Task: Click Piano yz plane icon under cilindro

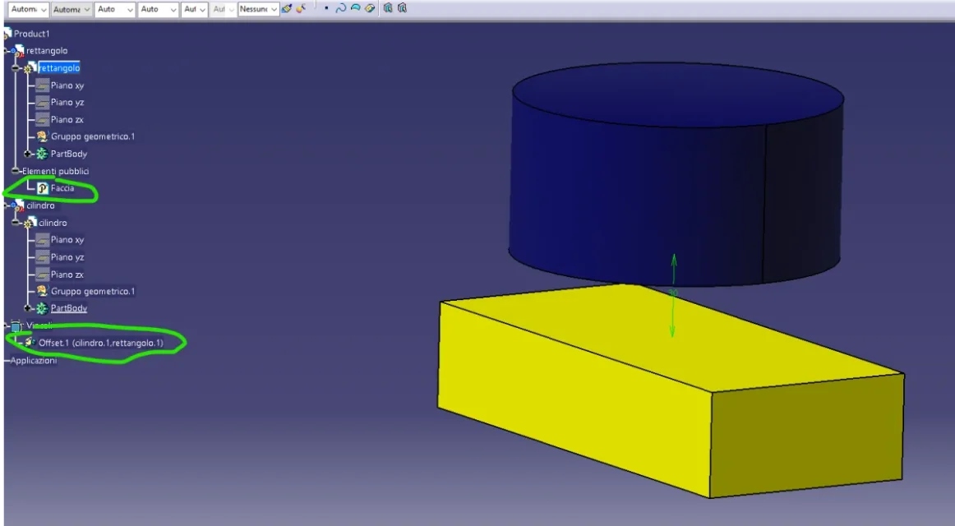Action: [42, 257]
